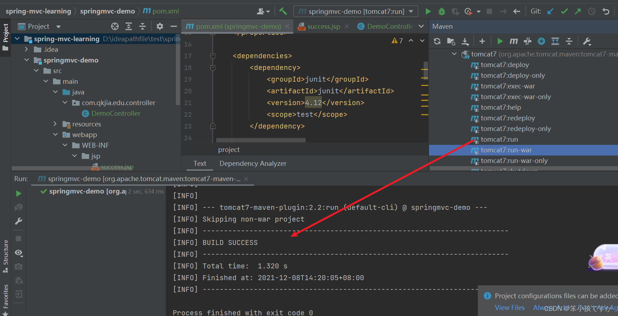Open the Project view type dropdown
This screenshot has width=618, height=316.
[x=59, y=27]
